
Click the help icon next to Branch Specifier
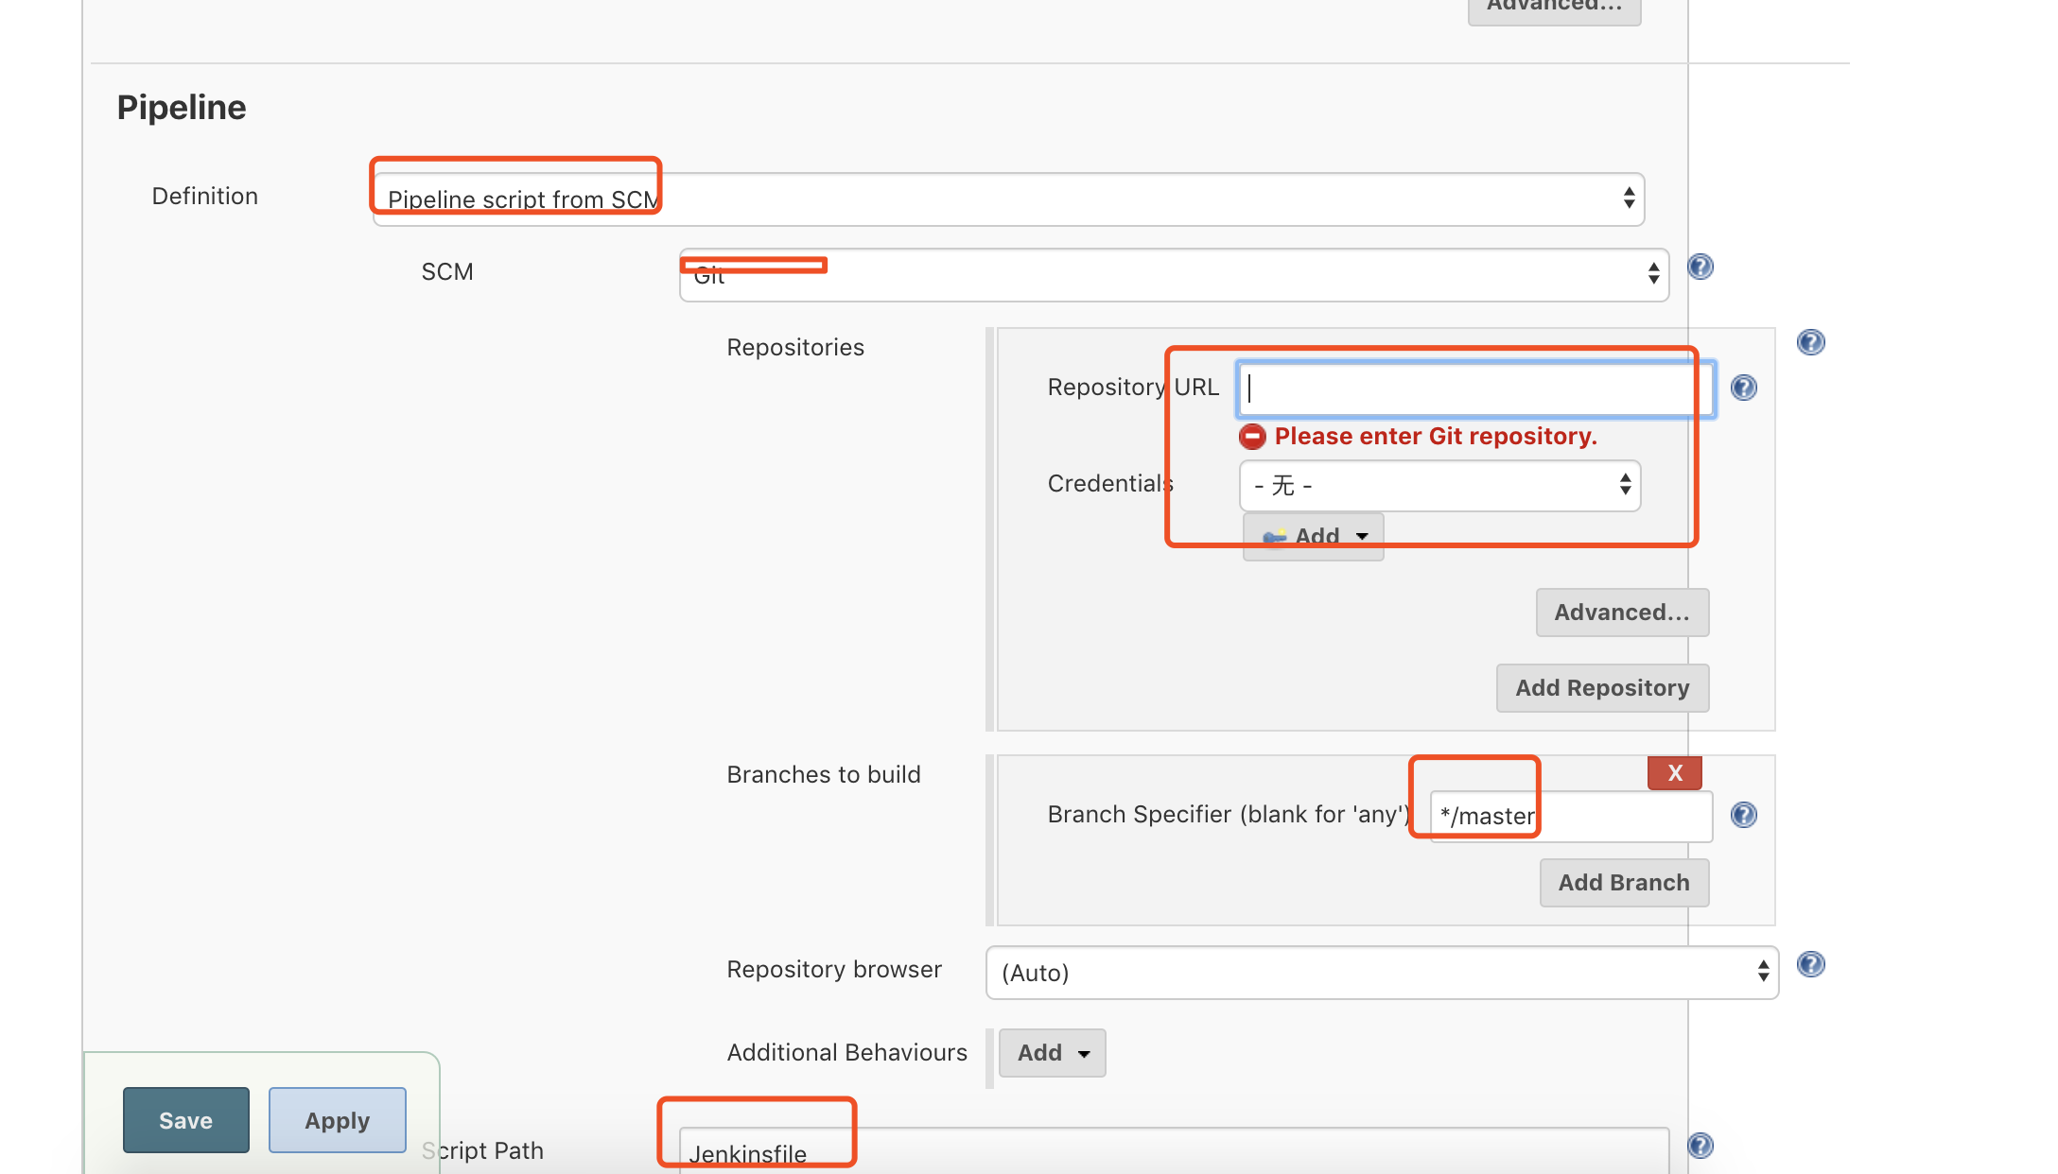(1745, 814)
